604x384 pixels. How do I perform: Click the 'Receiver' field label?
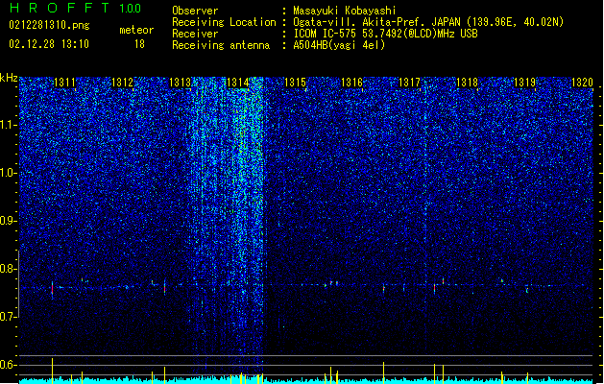pos(195,34)
